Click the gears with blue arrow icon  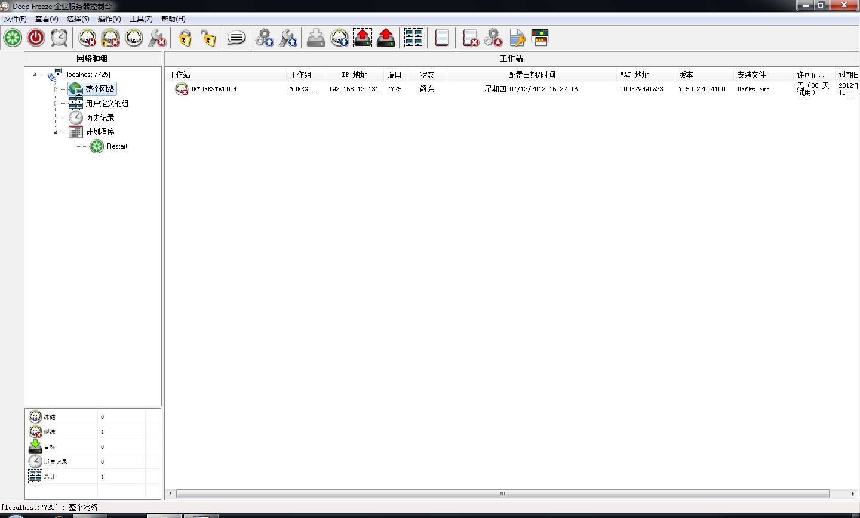pyautogui.click(x=264, y=38)
